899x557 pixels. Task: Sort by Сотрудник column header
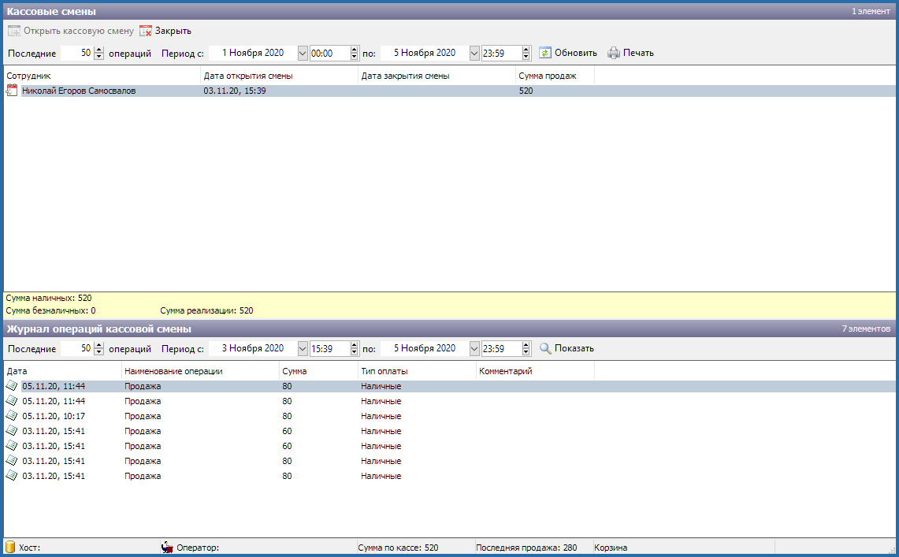pyautogui.click(x=102, y=76)
